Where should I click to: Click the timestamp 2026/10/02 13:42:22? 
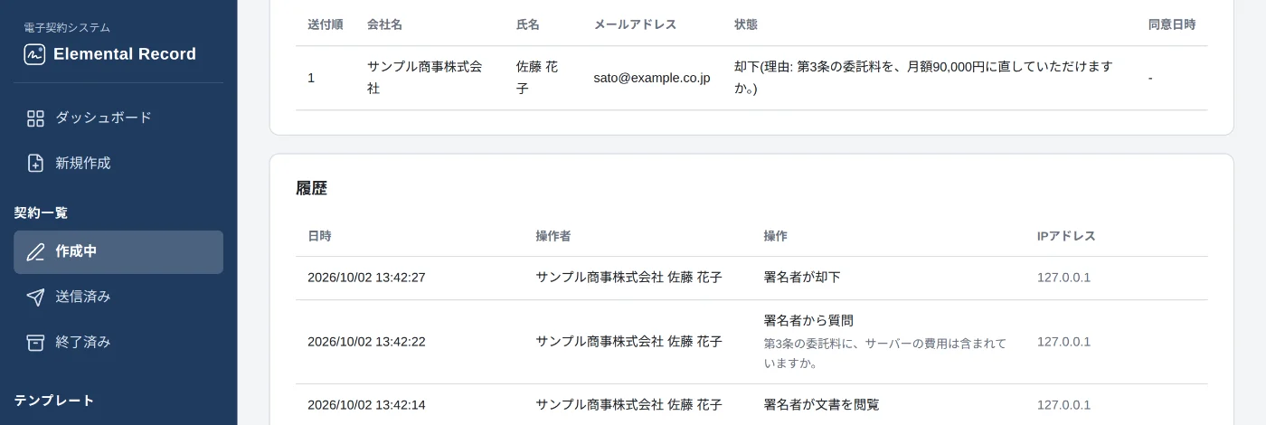click(366, 342)
